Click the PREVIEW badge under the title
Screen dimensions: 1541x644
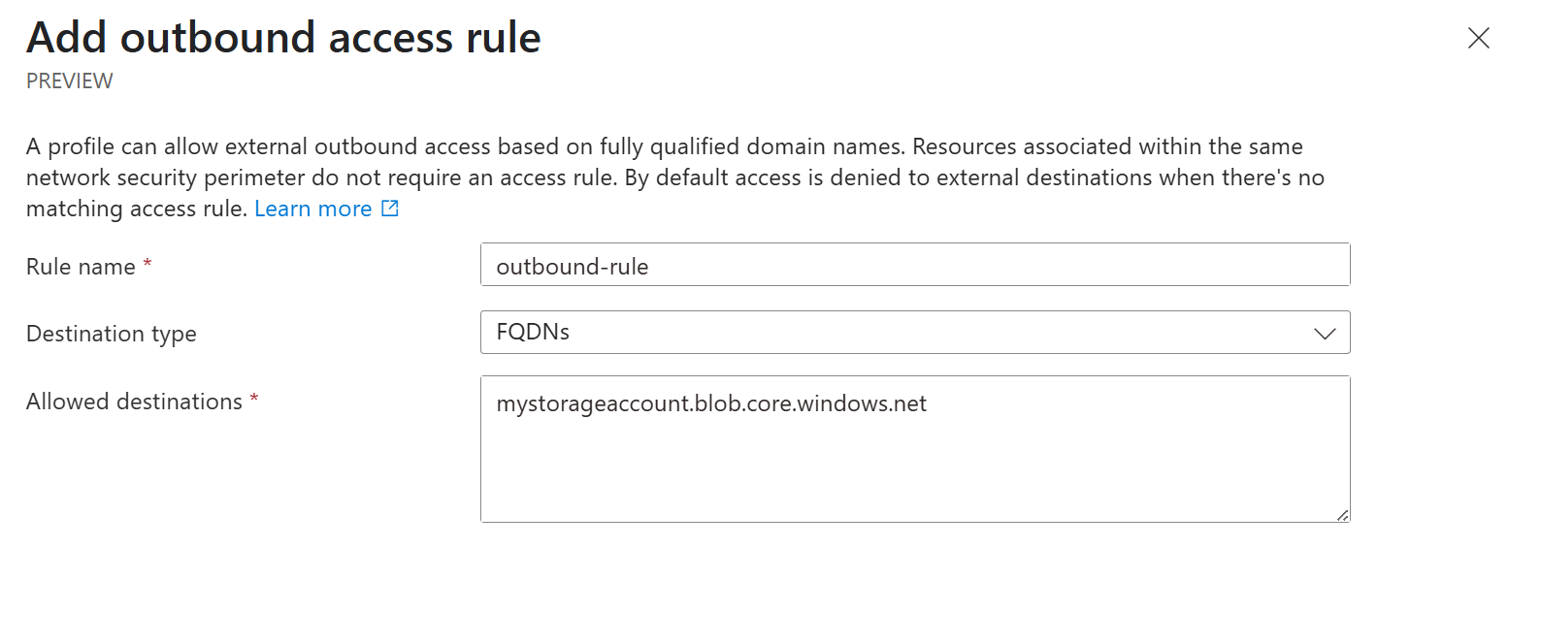[69, 80]
